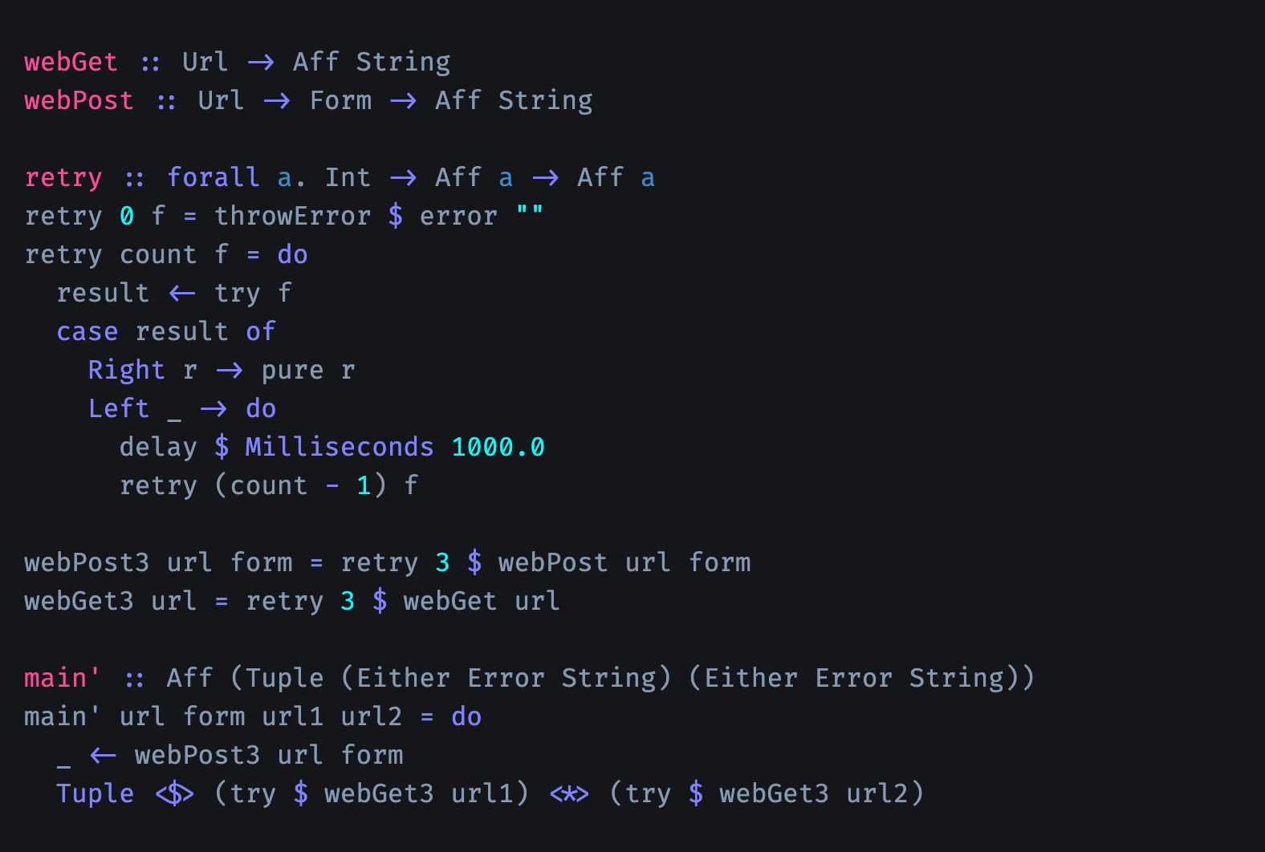Click the webGet function name in its signature
The image size is (1265, 852).
point(71,62)
